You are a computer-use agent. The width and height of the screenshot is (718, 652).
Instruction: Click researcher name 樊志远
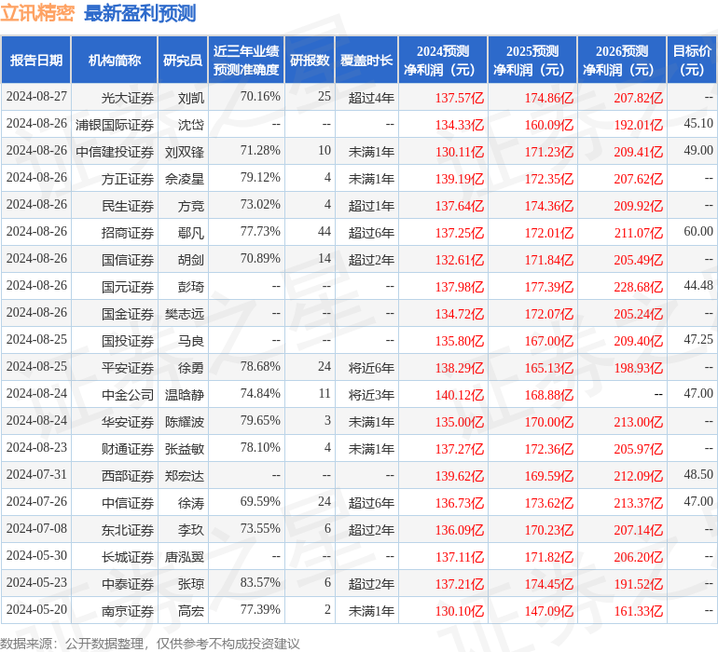click(185, 314)
